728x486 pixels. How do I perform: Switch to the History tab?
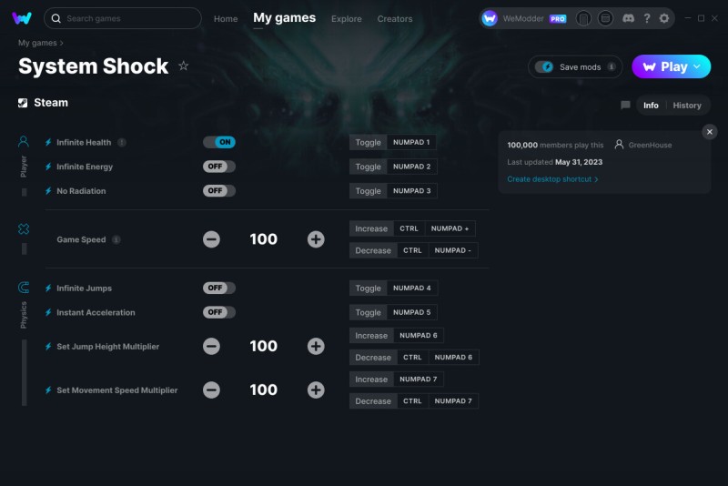pyautogui.click(x=687, y=106)
